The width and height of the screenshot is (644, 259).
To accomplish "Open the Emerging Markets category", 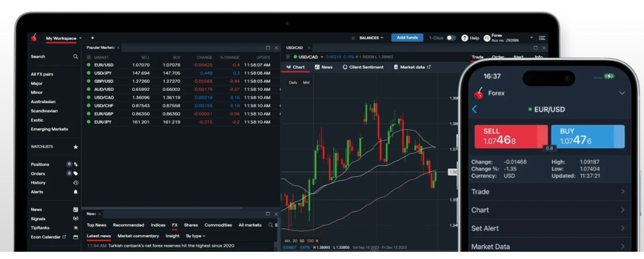I will [x=50, y=129].
